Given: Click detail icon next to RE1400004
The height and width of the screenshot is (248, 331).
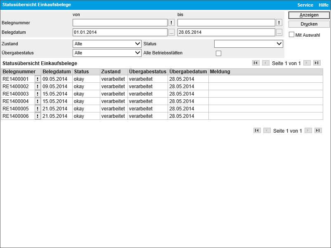Looking at the screenshot, I should tap(38, 101).
